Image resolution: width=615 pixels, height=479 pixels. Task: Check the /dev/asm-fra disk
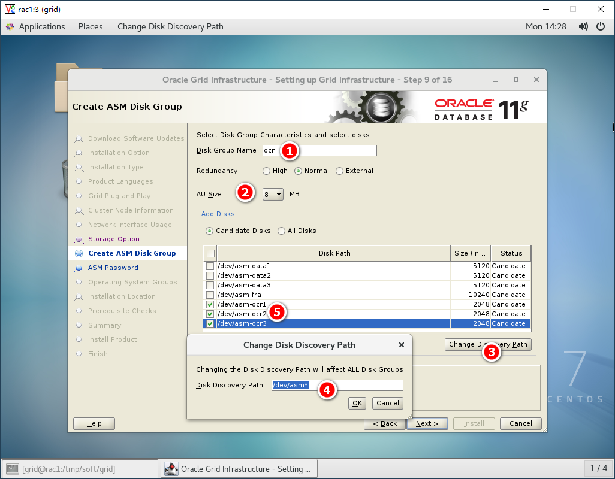click(x=210, y=295)
